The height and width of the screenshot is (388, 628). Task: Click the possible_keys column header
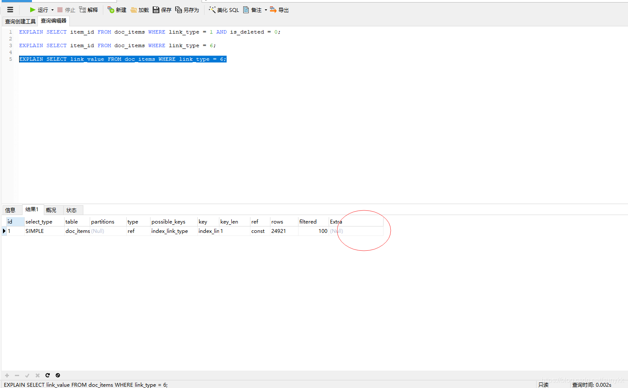coord(174,222)
